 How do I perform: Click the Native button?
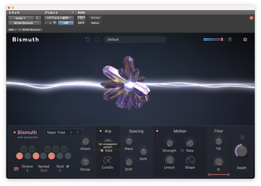click(x=95, y=23)
